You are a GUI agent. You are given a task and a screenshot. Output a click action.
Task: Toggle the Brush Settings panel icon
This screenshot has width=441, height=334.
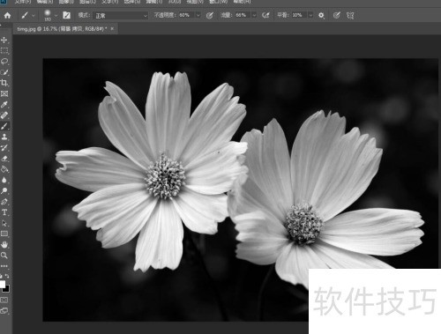click(x=67, y=15)
